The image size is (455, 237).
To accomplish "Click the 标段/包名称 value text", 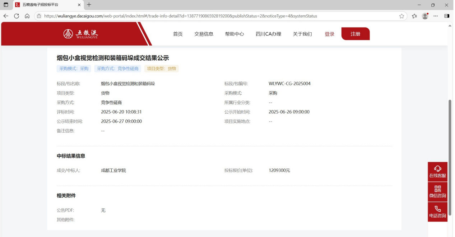I will pyautogui.click(x=128, y=84).
